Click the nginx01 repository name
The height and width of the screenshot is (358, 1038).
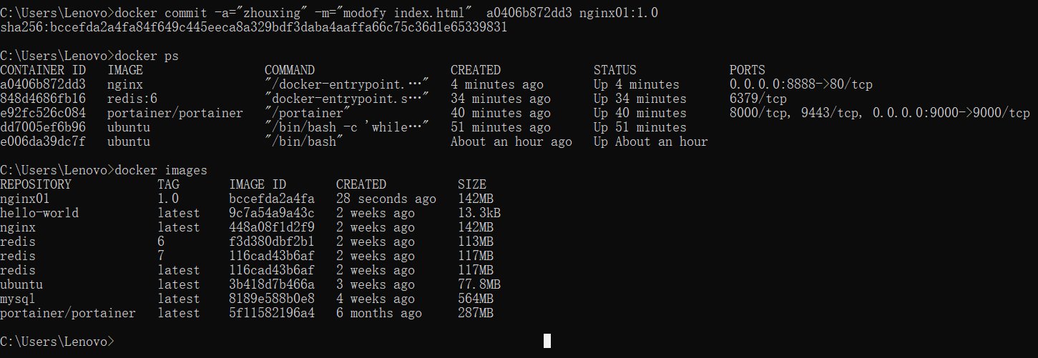pyautogui.click(x=25, y=199)
